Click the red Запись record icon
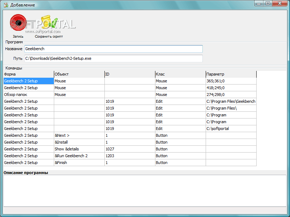Image resolution: width=290 pixels, height=217 pixels. (x=18, y=23)
